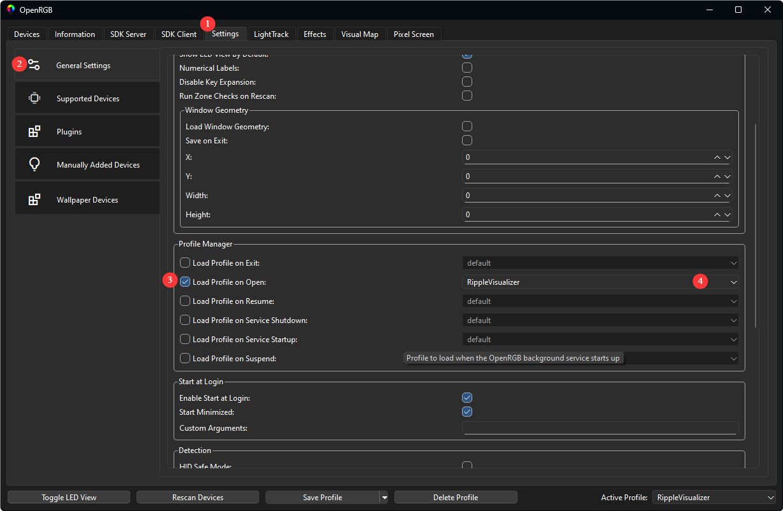Click the Delete Profile button
783x511 pixels.
pos(456,497)
